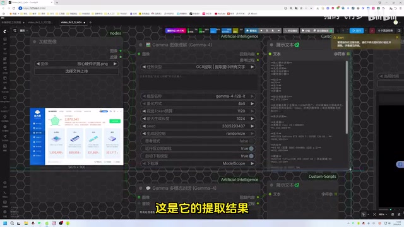Open the 管理器 manager button
Viewport: 404px width, 227px height.
pyautogui.click(x=251, y=31)
